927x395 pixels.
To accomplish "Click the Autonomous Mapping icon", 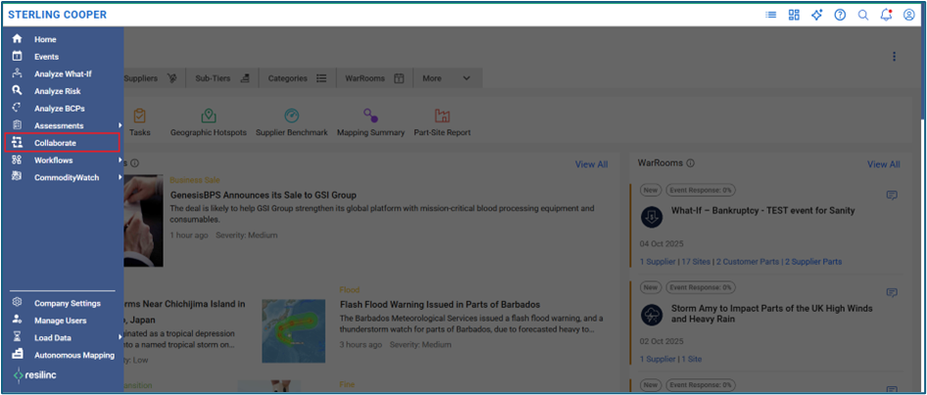I will click(17, 354).
